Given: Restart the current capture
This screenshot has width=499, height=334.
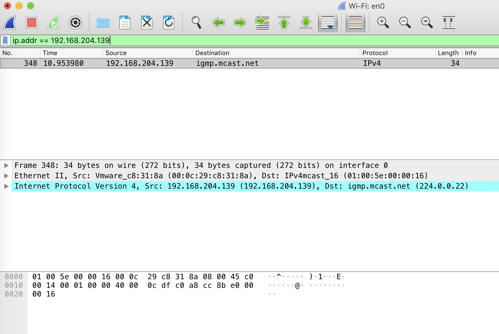Looking at the screenshot, I should point(53,22).
